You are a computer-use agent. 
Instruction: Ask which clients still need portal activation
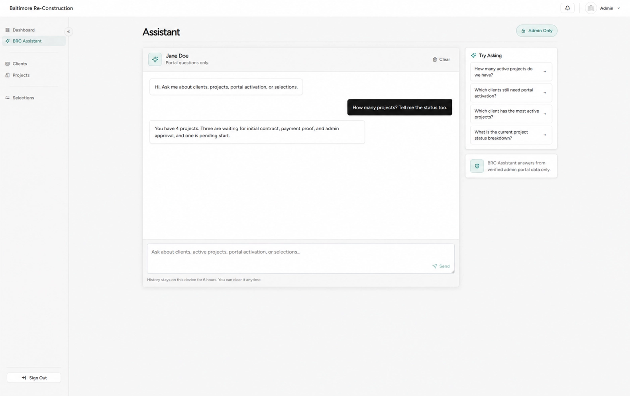point(511,93)
